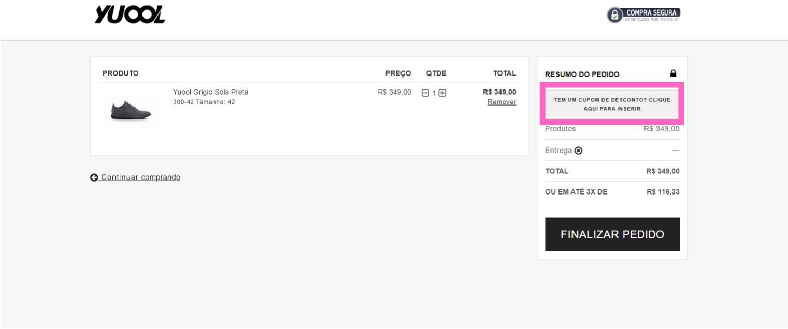Click the discount coupon button
This screenshot has height=329, width=788.
[x=612, y=104]
